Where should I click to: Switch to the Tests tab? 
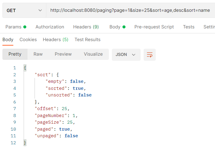point(189,27)
